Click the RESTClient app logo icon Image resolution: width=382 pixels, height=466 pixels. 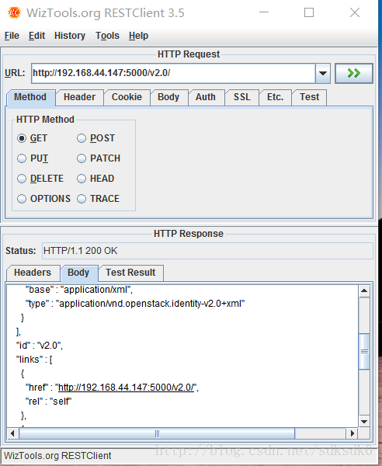(x=14, y=12)
